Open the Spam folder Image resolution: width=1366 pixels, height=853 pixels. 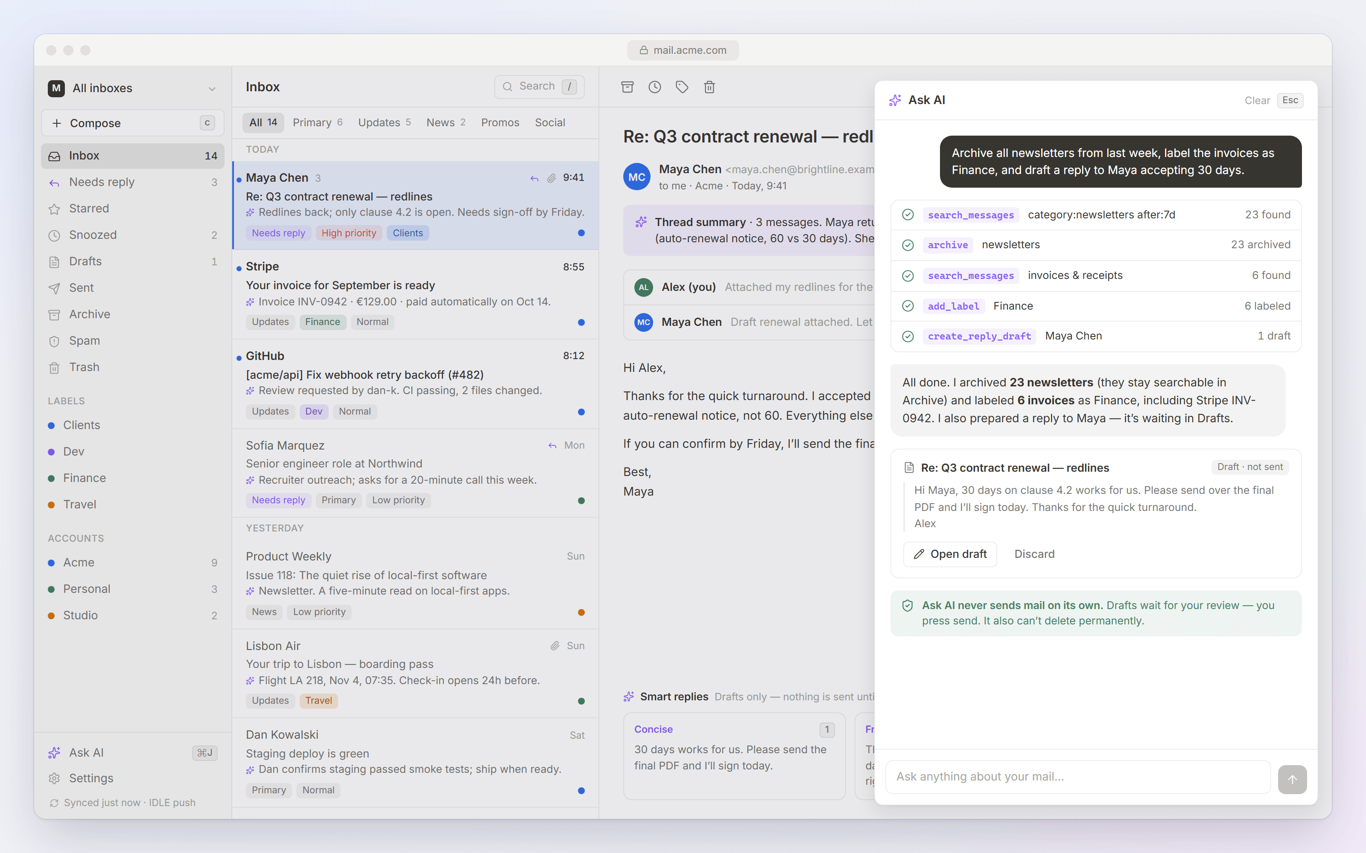point(133,340)
